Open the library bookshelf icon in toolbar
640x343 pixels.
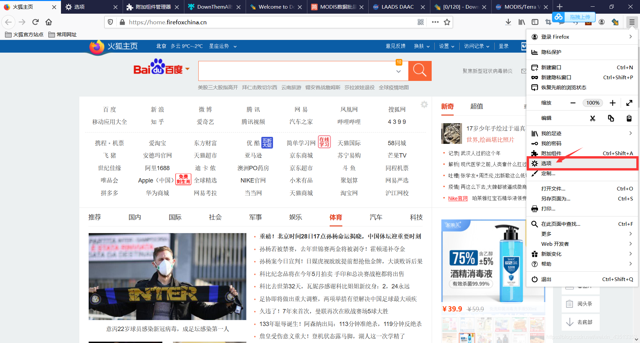(x=521, y=22)
